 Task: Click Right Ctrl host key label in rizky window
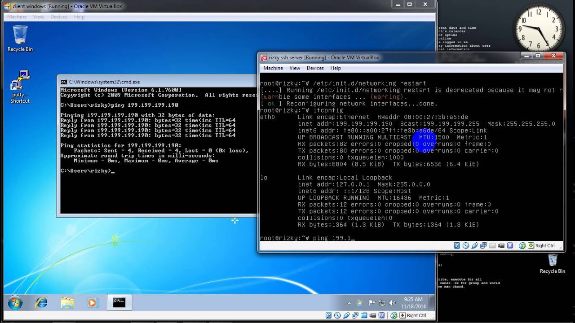[545, 245]
